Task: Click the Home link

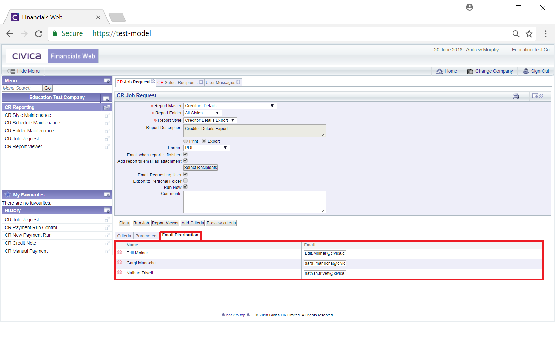Action: pos(447,71)
